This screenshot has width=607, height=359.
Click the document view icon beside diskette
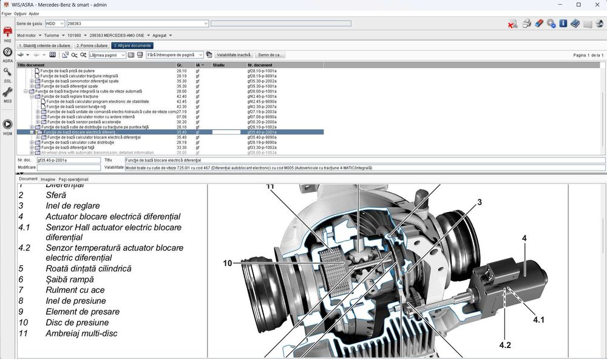[x=65, y=55]
